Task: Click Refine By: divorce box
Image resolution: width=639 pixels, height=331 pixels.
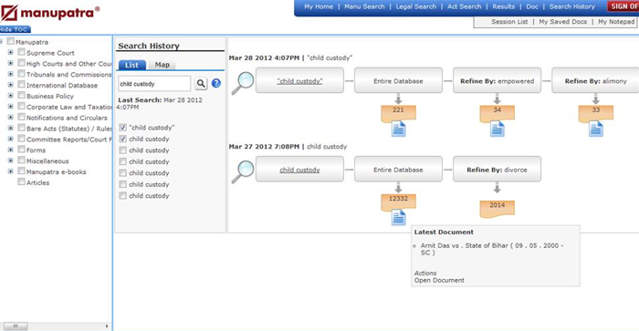Action: pos(497,169)
